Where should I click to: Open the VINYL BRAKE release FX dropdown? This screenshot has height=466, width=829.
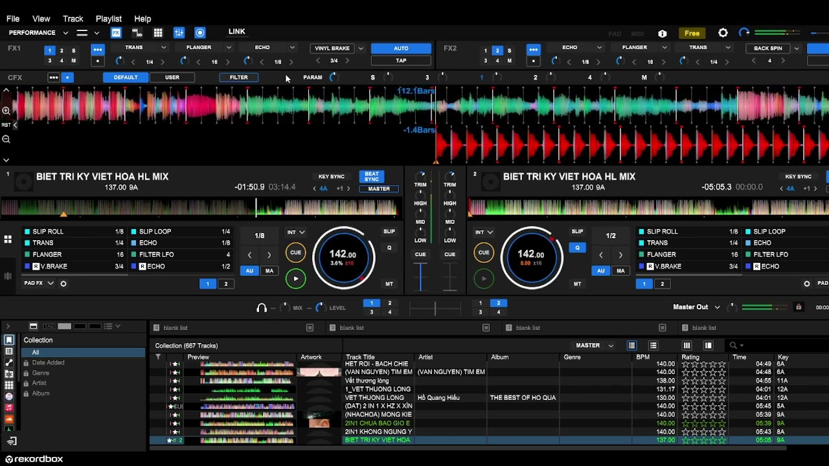point(361,49)
